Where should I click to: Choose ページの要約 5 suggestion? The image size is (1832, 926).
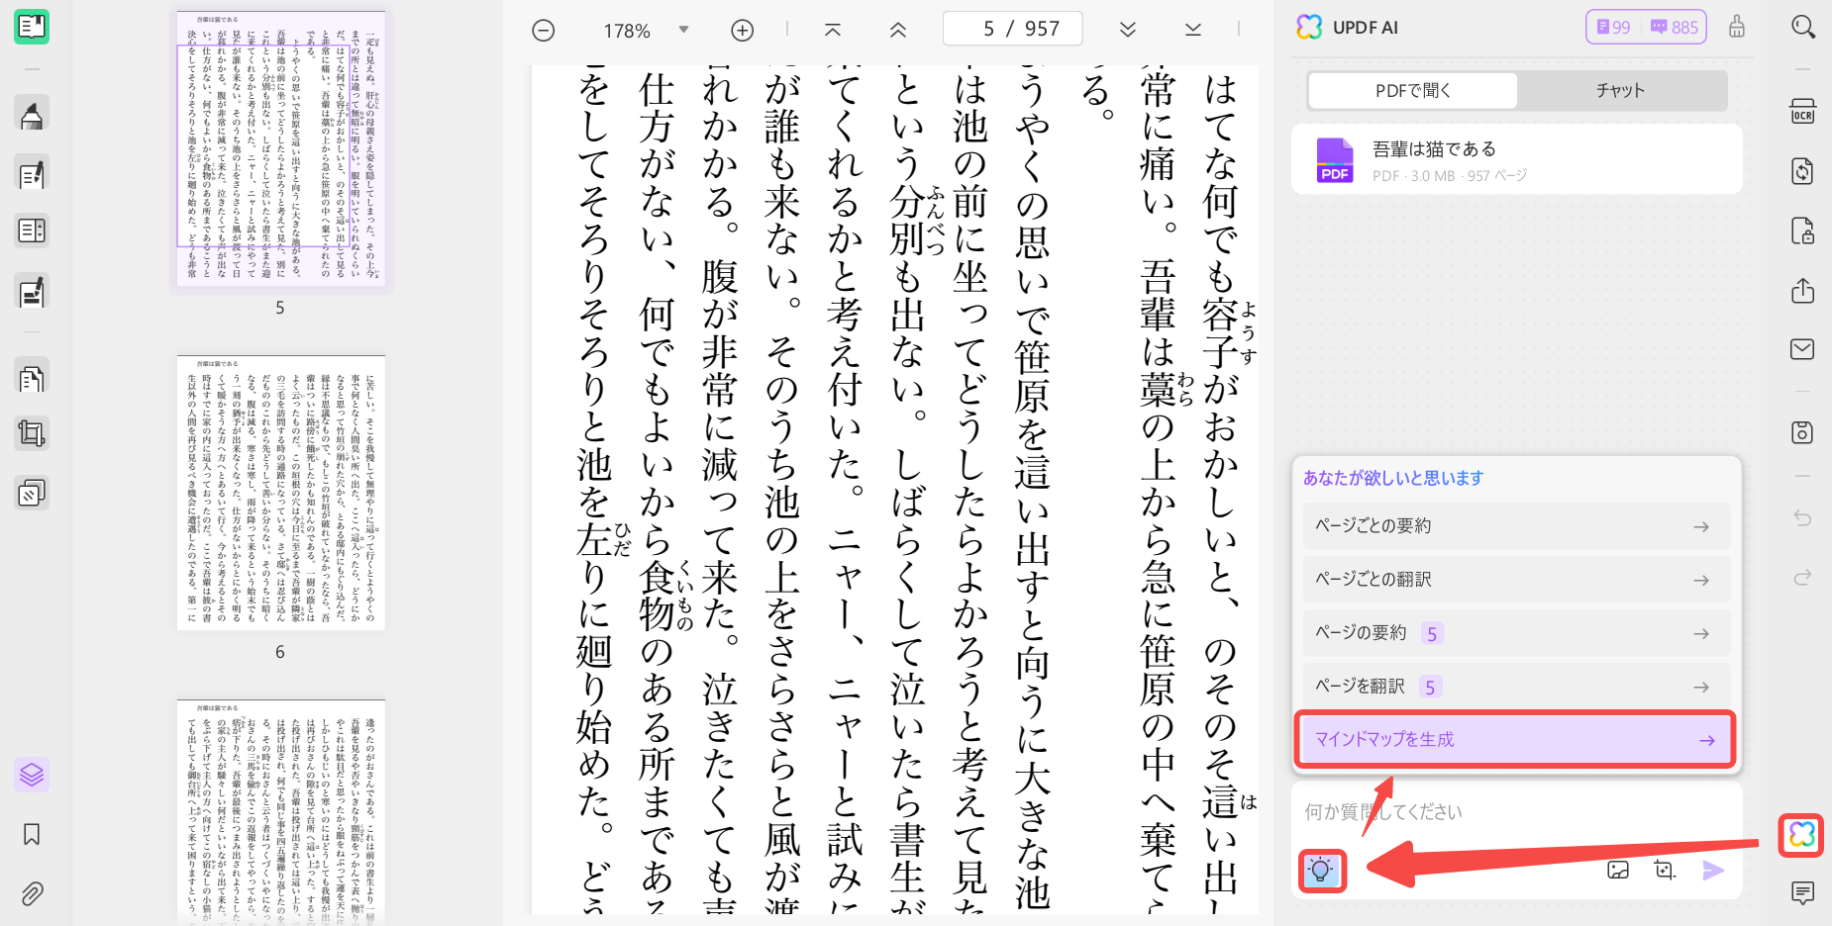(x=1517, y=633)
